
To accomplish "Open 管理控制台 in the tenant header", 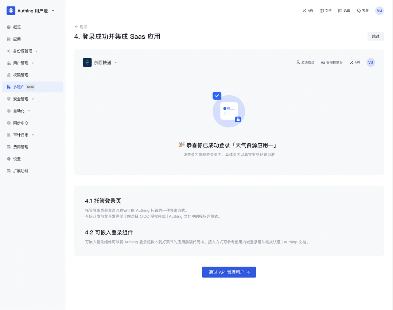I will [x=332, y=63].
